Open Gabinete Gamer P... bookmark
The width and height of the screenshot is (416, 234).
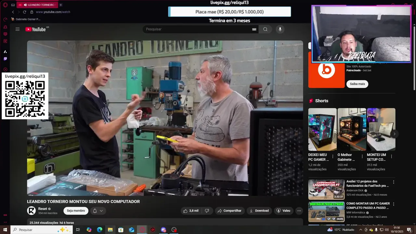(26, 19)
